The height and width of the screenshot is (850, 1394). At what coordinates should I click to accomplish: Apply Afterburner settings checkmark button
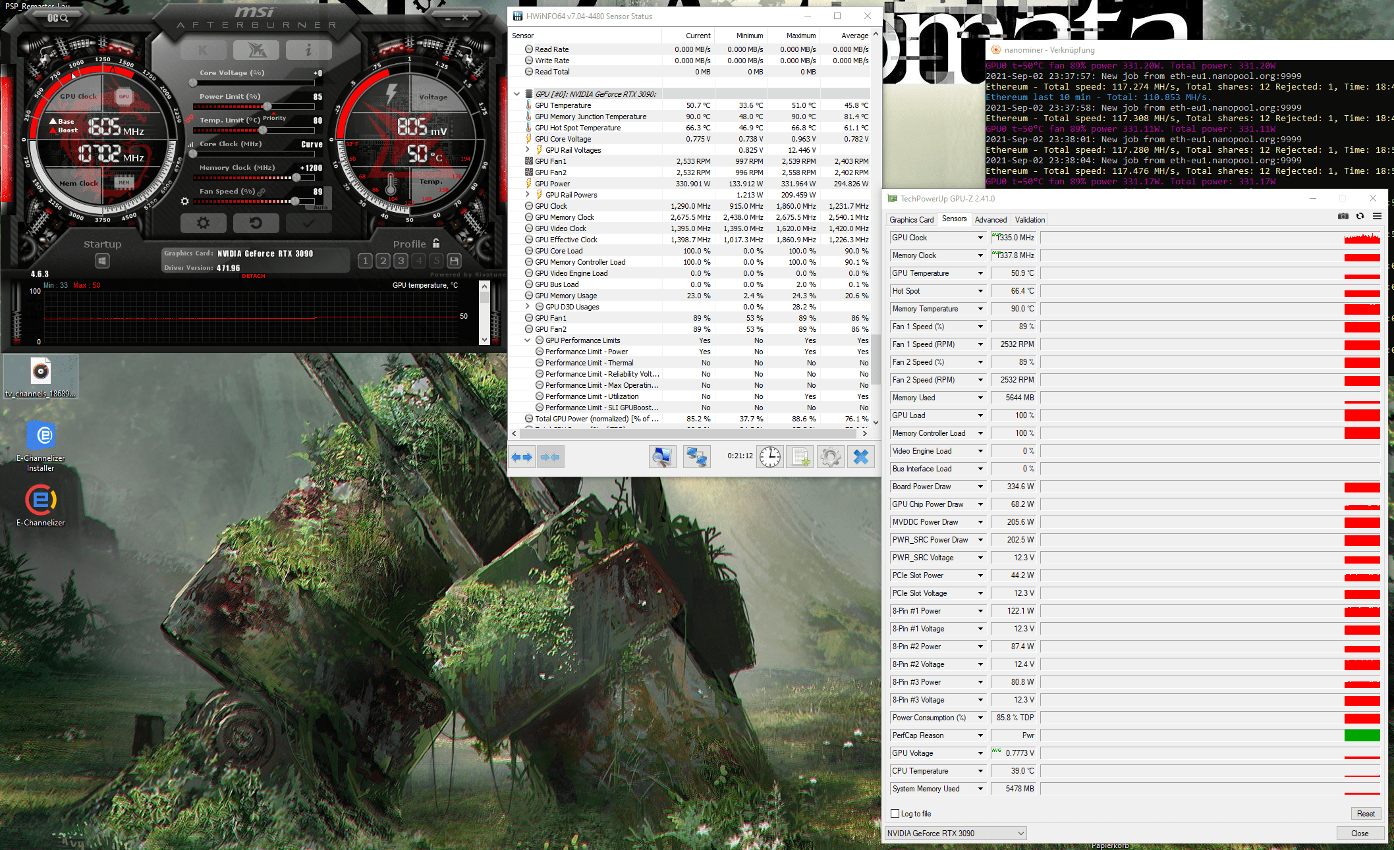pos(308,223)
